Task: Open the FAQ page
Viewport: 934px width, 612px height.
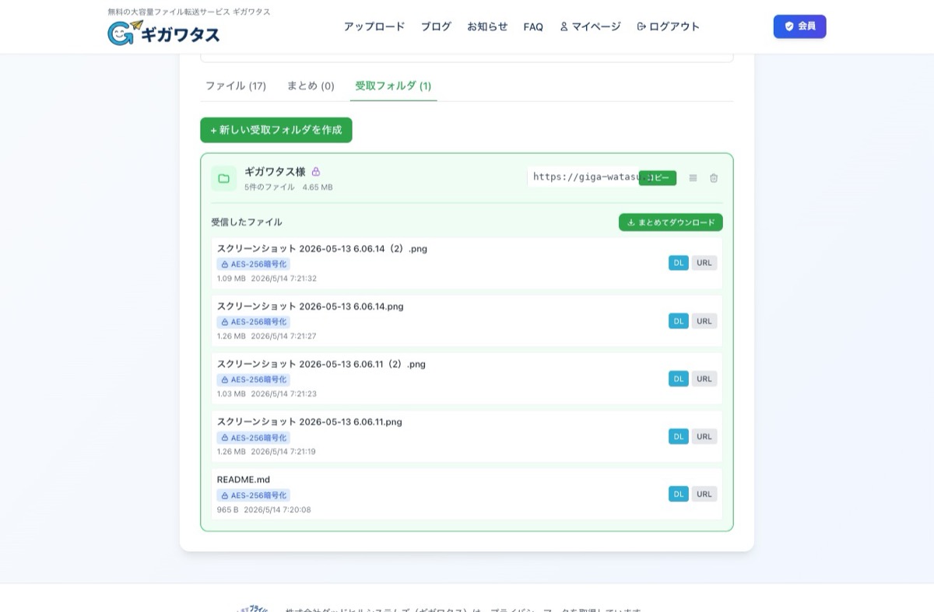Action: [533, 26]
